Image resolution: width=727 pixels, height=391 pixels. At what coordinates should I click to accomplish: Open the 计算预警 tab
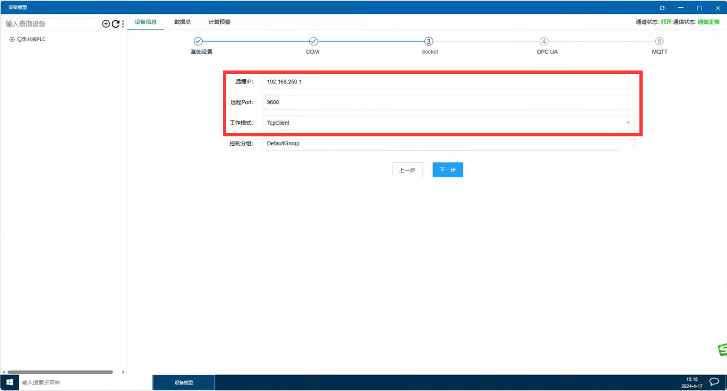tap(219, 22)
